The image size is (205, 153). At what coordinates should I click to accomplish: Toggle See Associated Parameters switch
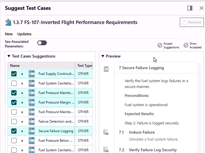[42, 43]
